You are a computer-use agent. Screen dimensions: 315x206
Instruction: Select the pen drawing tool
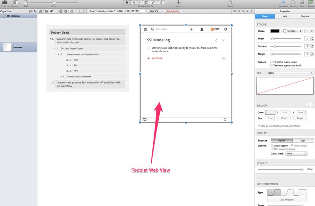coord(154,3)
